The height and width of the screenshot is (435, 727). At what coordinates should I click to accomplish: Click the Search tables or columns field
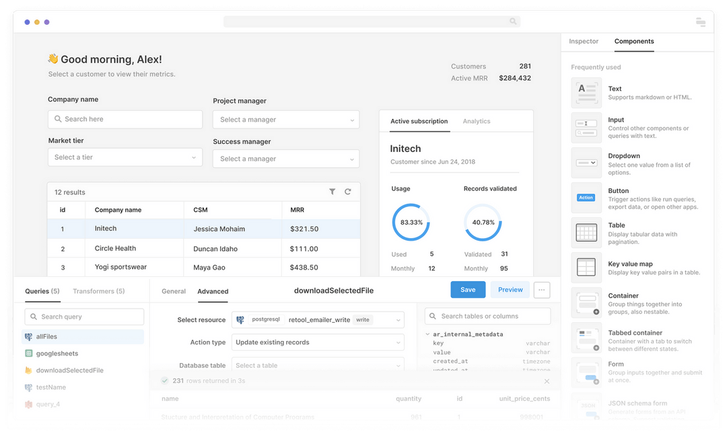coord(487,315)
